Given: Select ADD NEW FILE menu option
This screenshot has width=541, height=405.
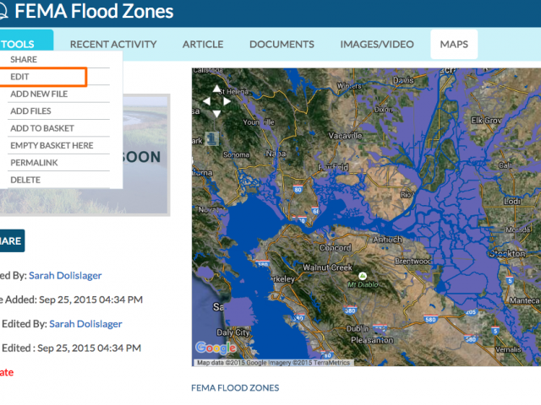Looking at the screenshot, I should tap(39, 94).
